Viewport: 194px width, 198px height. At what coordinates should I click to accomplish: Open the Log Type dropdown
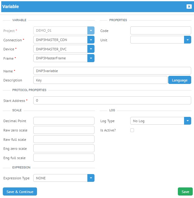187,121
